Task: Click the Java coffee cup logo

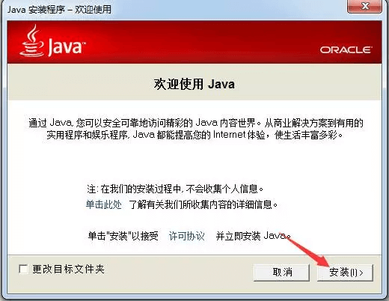Action: pos(32,40)
